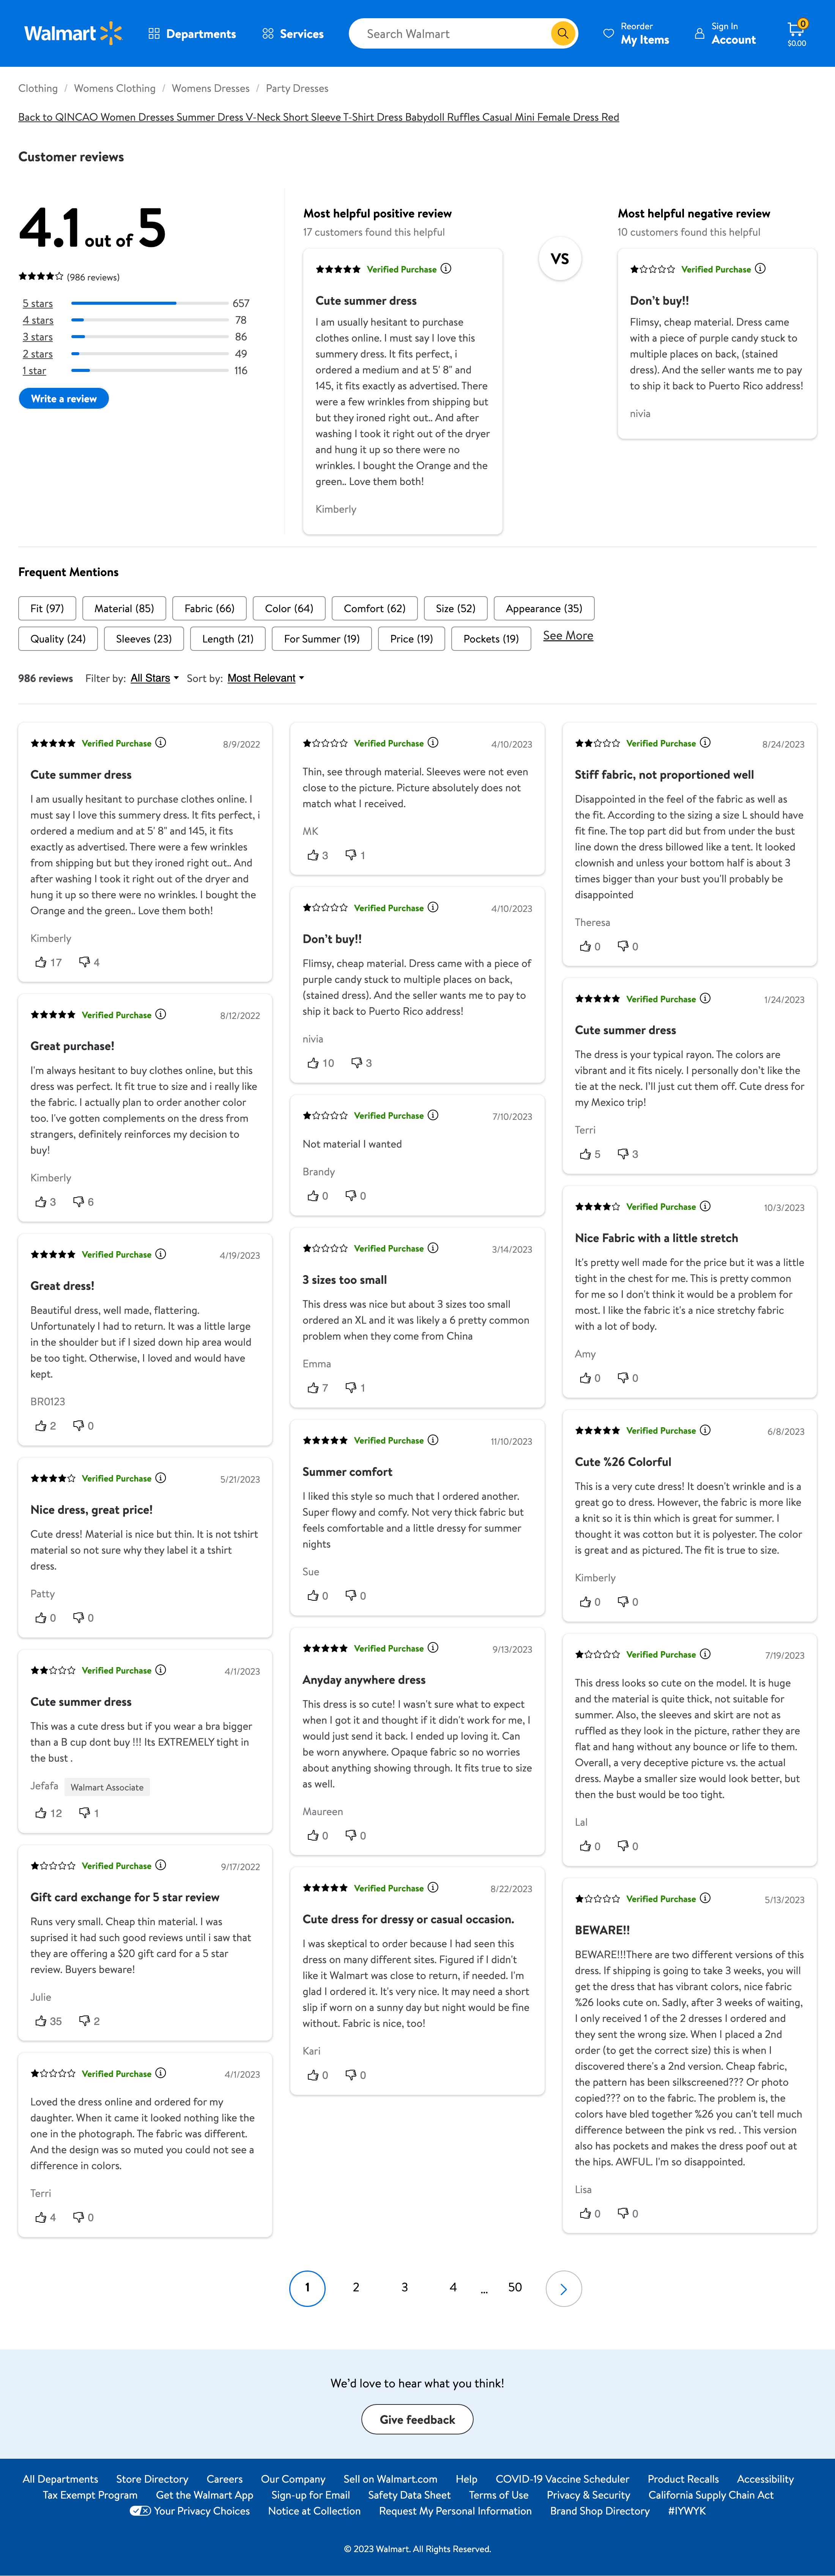
Task: Click the Walmart spark logo
Action: tap(111, 33)
